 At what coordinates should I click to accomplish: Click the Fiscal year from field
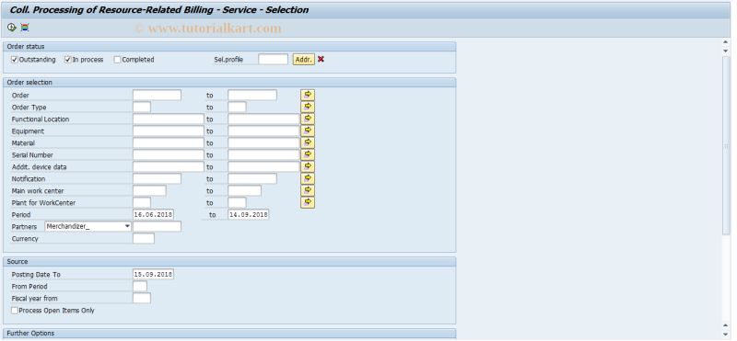(142, 299)
